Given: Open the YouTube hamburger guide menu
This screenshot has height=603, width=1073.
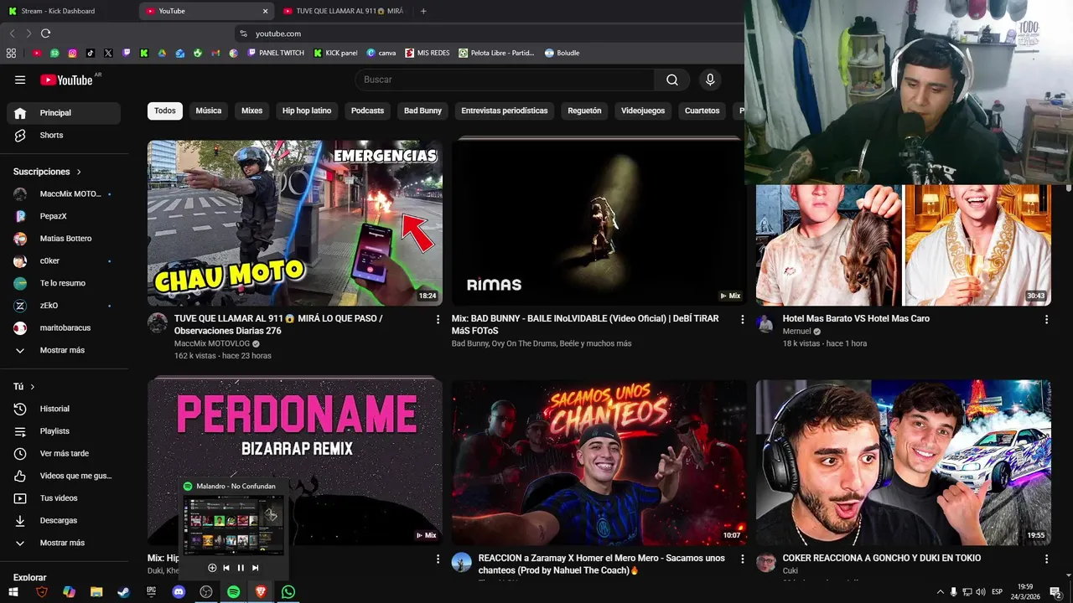Looking at the screenshot, I should [20, 80].
